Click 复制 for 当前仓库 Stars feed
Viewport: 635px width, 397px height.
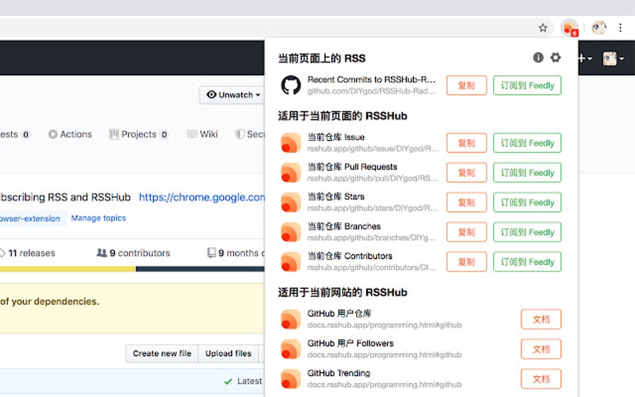[466, 202]
